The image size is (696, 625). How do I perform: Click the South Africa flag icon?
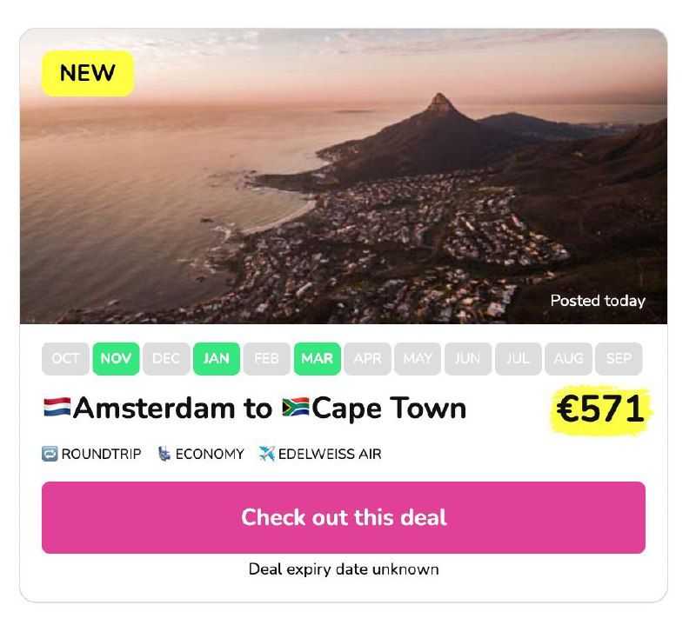coord(296,408)
